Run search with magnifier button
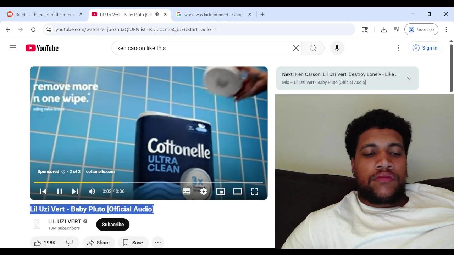Image resolution: width=454 pixels, height=255 pixels. (x=313, y=48)
